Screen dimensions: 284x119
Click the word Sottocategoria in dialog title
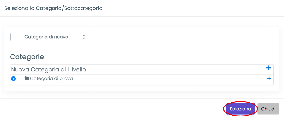click(84, 8)
